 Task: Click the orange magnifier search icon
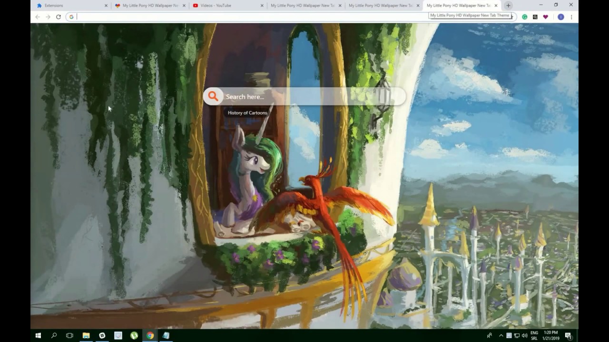(213, 96)
